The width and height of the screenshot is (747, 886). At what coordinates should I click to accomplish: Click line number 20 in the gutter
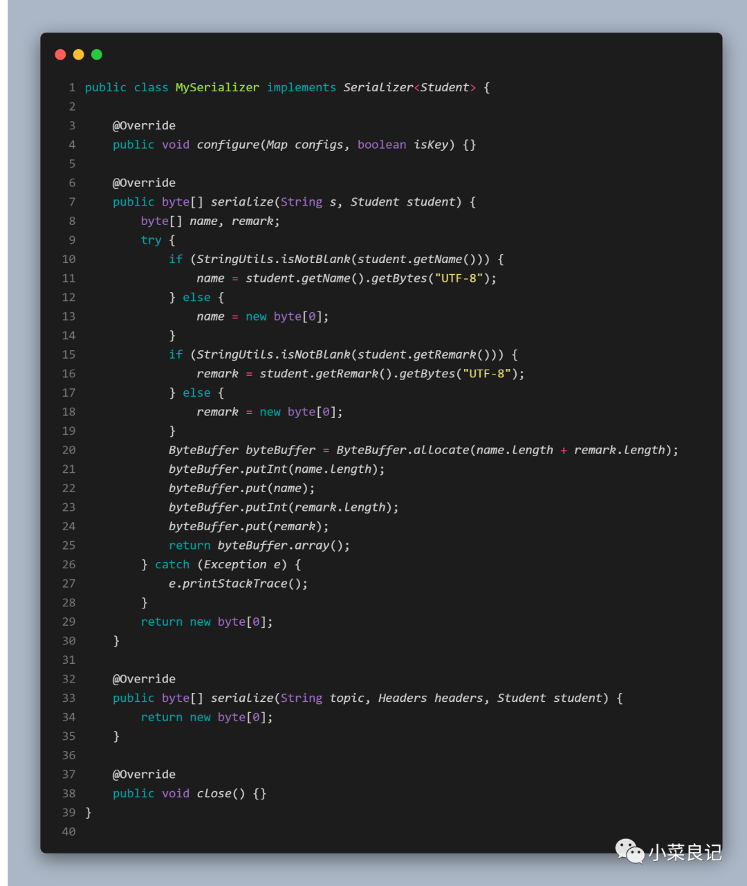[x=68, y=450]
